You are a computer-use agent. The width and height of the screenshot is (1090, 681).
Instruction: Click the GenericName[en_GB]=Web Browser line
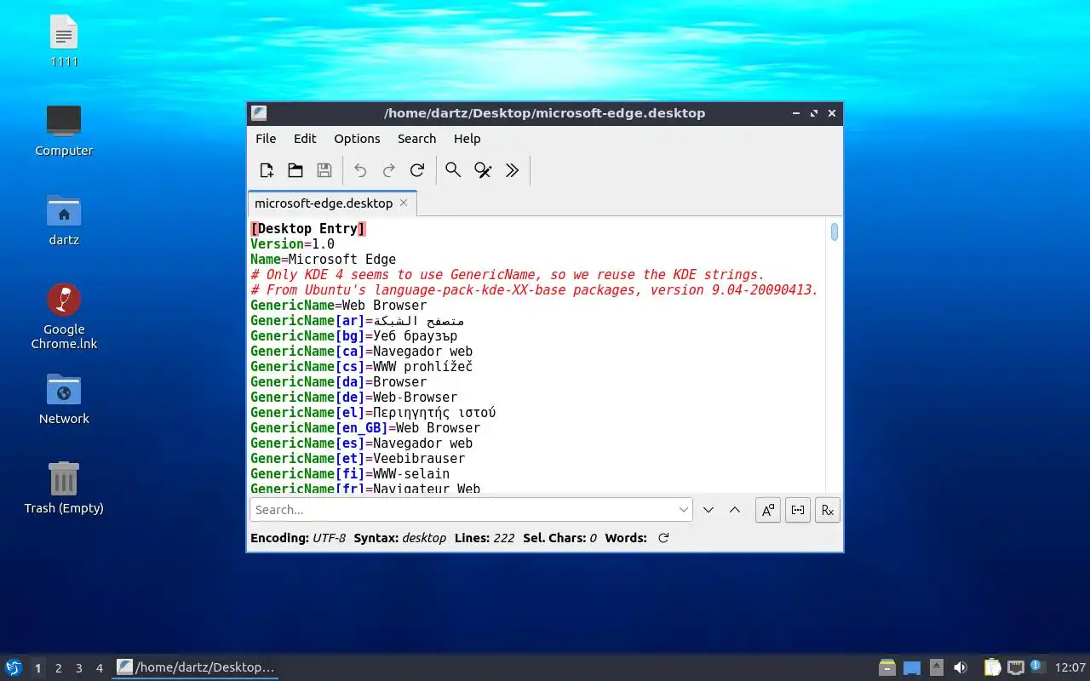pyautogui.click(x=365, y=428)
